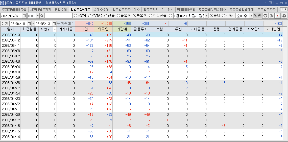
Task: Click the left arrow icon in title bar
Action: [266, 3]
